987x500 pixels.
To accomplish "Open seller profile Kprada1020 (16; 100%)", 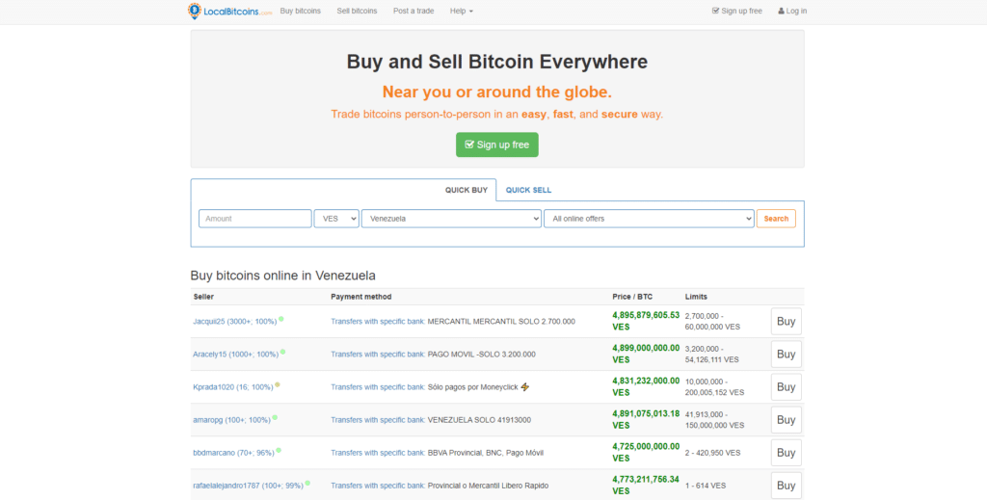I will pos(233,386).
